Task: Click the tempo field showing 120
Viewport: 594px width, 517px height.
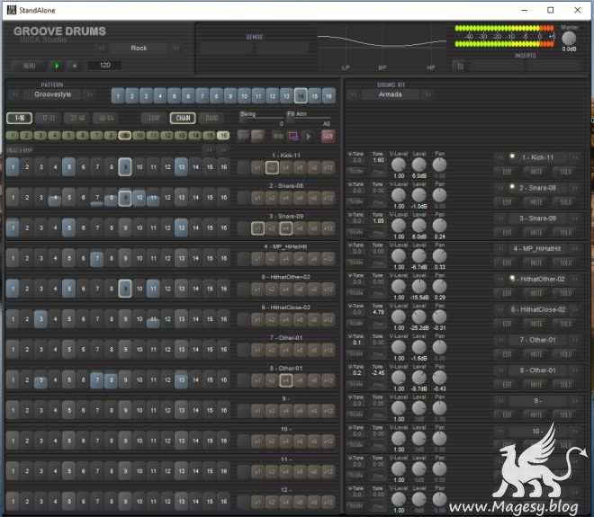Action: click(105, 65)
